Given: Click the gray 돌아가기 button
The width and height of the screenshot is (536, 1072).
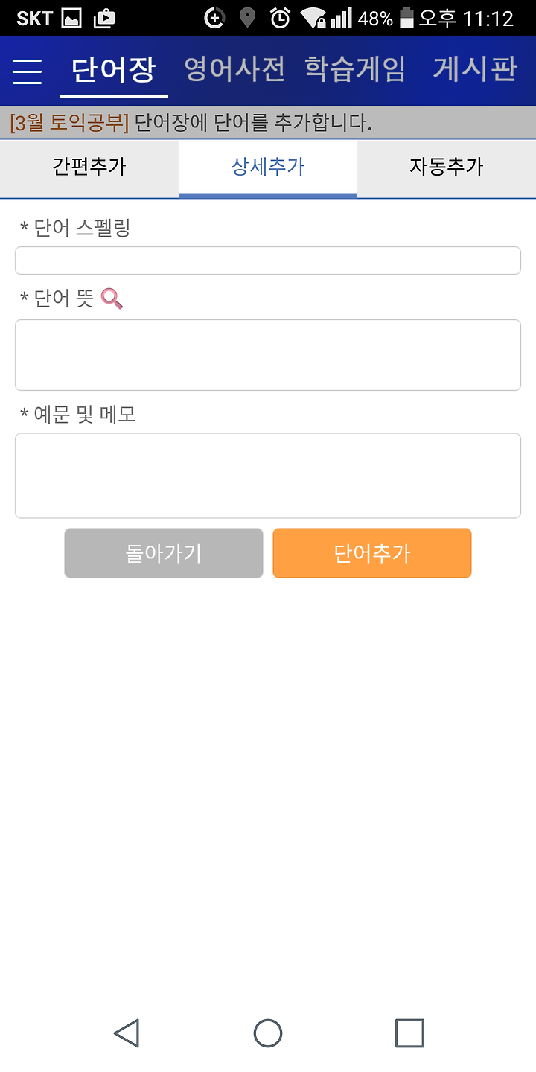Looking at the screenshot, I should pyautogui.click(x=164, y=553).
